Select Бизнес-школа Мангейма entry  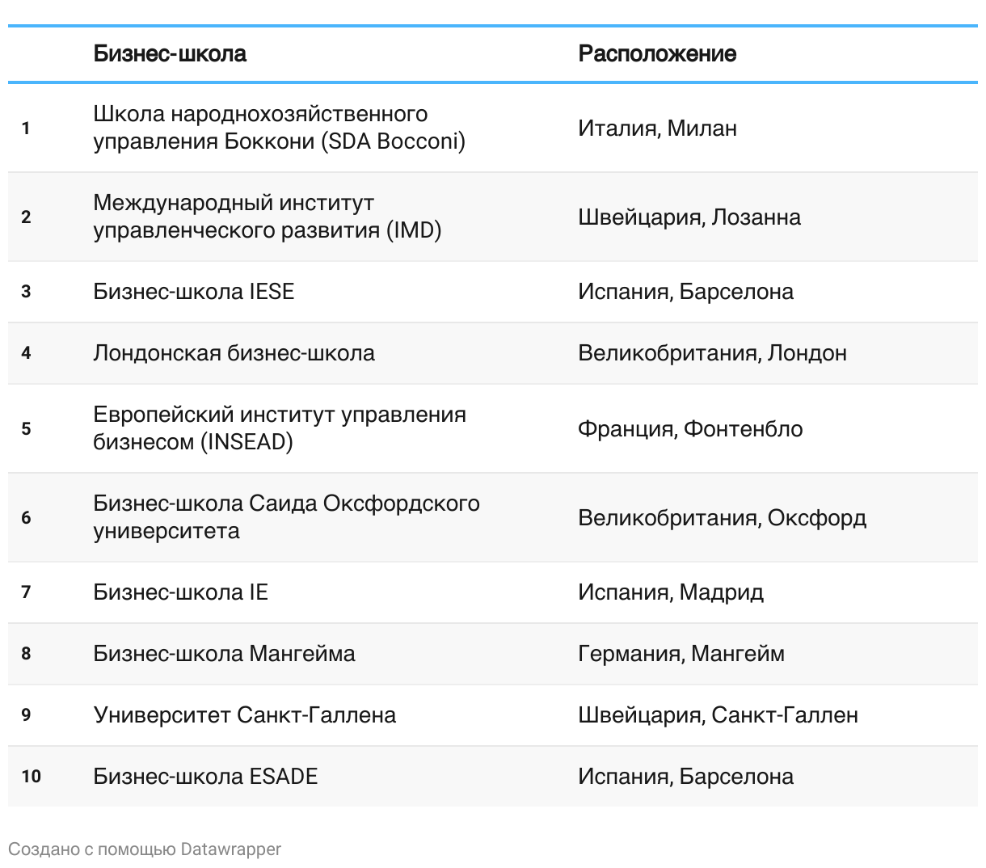[x=224, y=653]
